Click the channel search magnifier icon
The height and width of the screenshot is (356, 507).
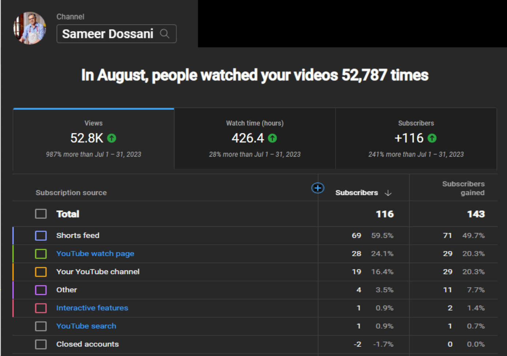(x=165, y=34)
